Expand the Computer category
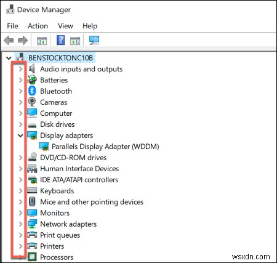 point(20,113)
